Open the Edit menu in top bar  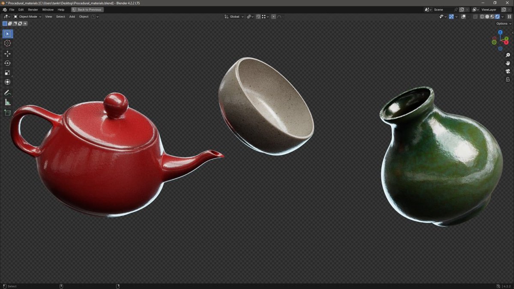(21, 9)
